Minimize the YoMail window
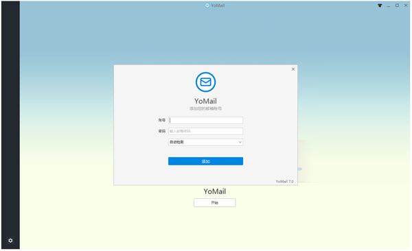This screenshot has height=251, width=412. 389,5
